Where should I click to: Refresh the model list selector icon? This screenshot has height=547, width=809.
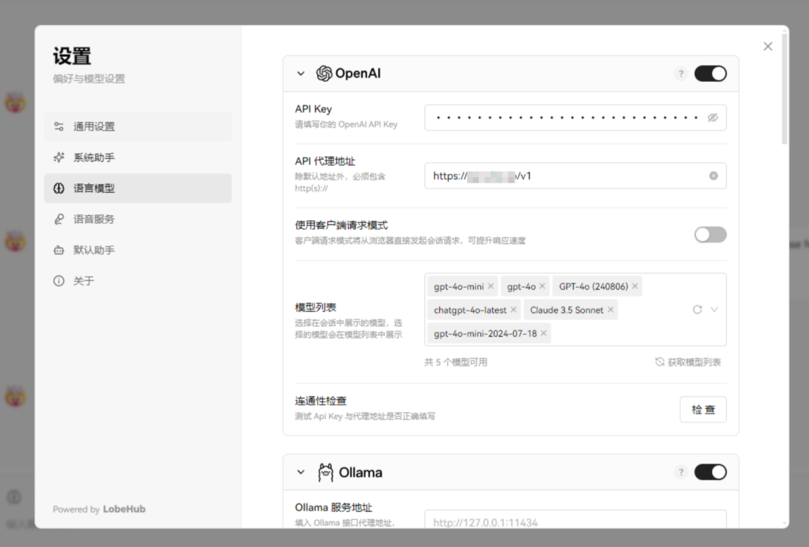coord(697,310)
